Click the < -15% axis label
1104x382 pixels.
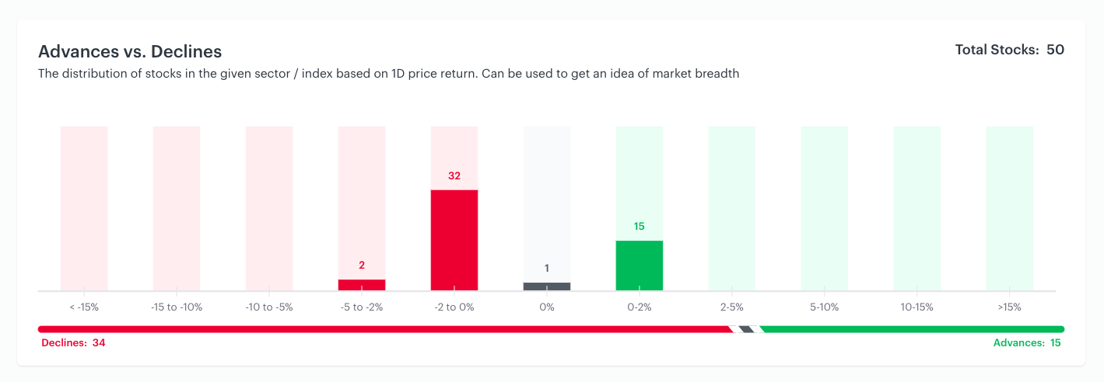pyautogui.click(x=84, y=307)
